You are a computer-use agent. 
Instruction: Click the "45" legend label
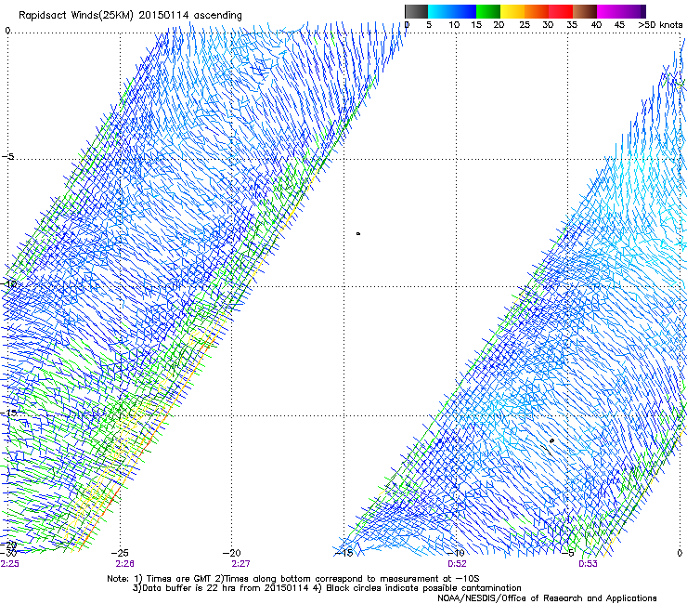(x=619, y=25)
